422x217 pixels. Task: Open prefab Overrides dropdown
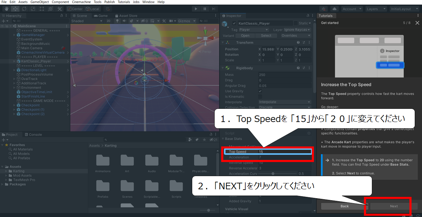[x=296, y=36]
